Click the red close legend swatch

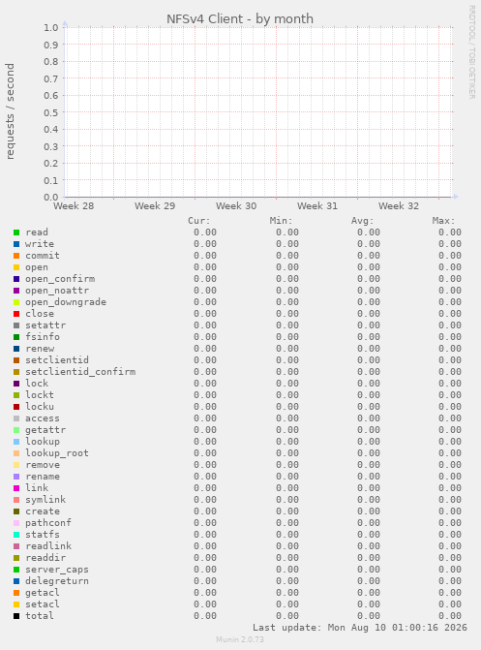tap(16, 314)
